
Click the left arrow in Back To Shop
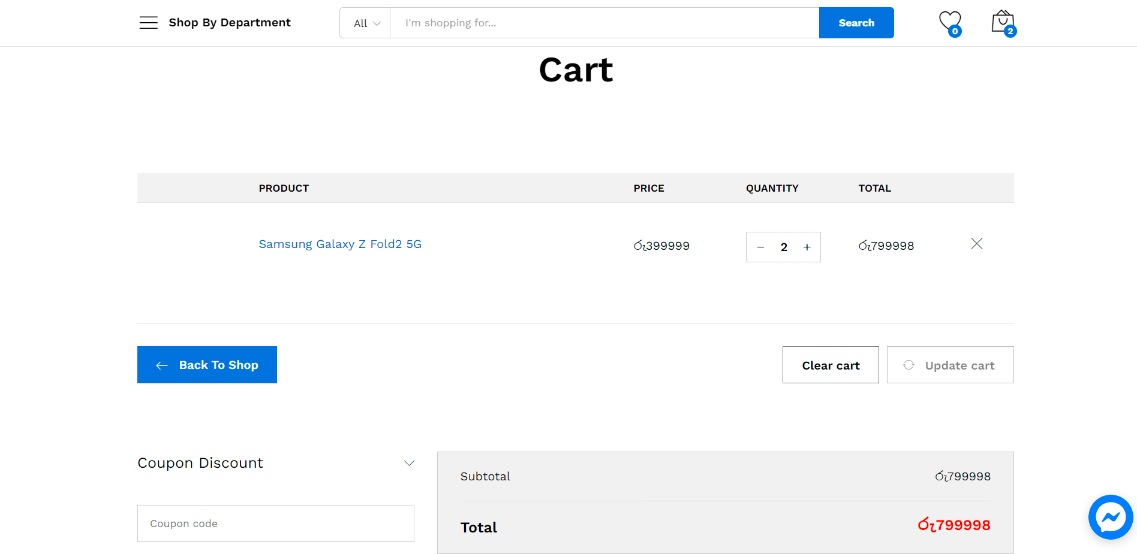pyautogui.click(x=161, y=365)
